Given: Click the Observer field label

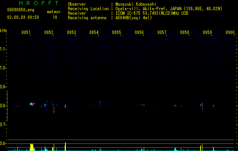Looking at the screenshot, I should coord(77,4).
